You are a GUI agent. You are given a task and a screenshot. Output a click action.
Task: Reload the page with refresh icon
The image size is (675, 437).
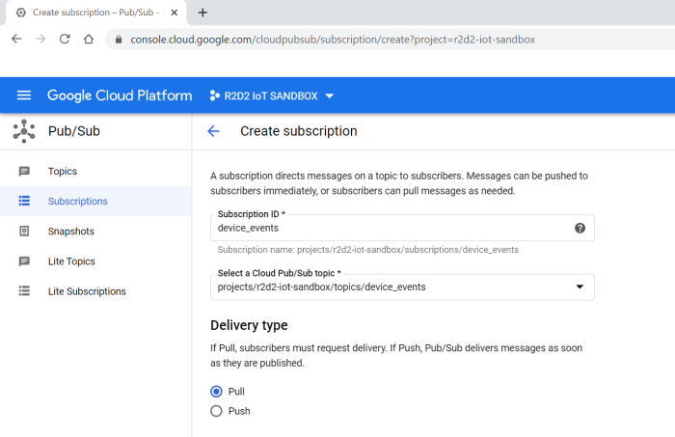tap(65, 40)
